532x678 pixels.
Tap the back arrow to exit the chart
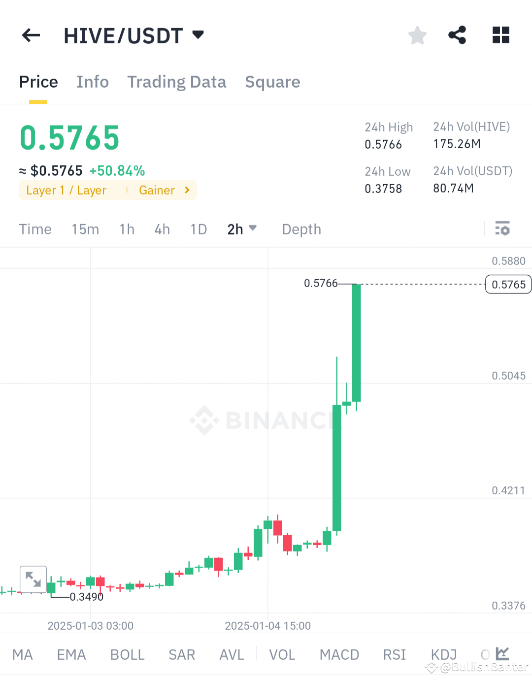[31, 35]
